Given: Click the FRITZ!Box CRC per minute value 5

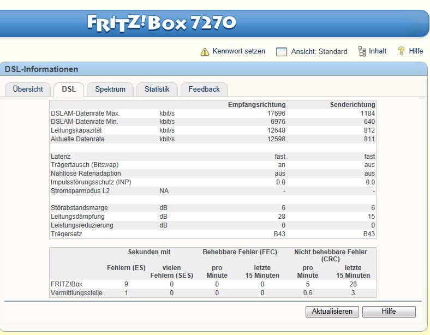Looking at the screenshot, I should pos(308,284).
